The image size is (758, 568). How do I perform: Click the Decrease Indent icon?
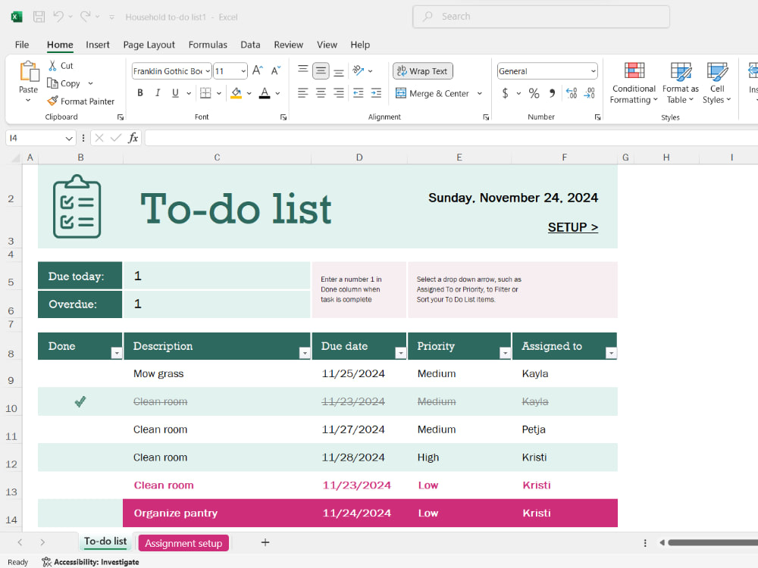coord(359,92)
